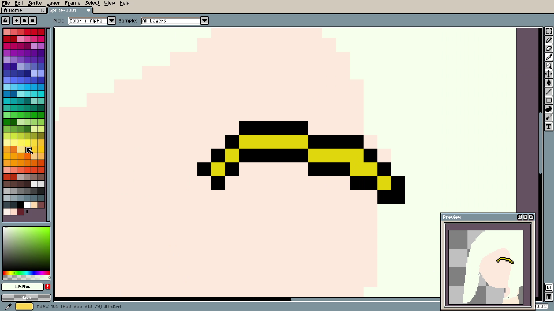The height and width of the screenshot is (311, 554).
Task: Open palette options hamburger menu
Action: pyautogui.click(x=33, y=20)
